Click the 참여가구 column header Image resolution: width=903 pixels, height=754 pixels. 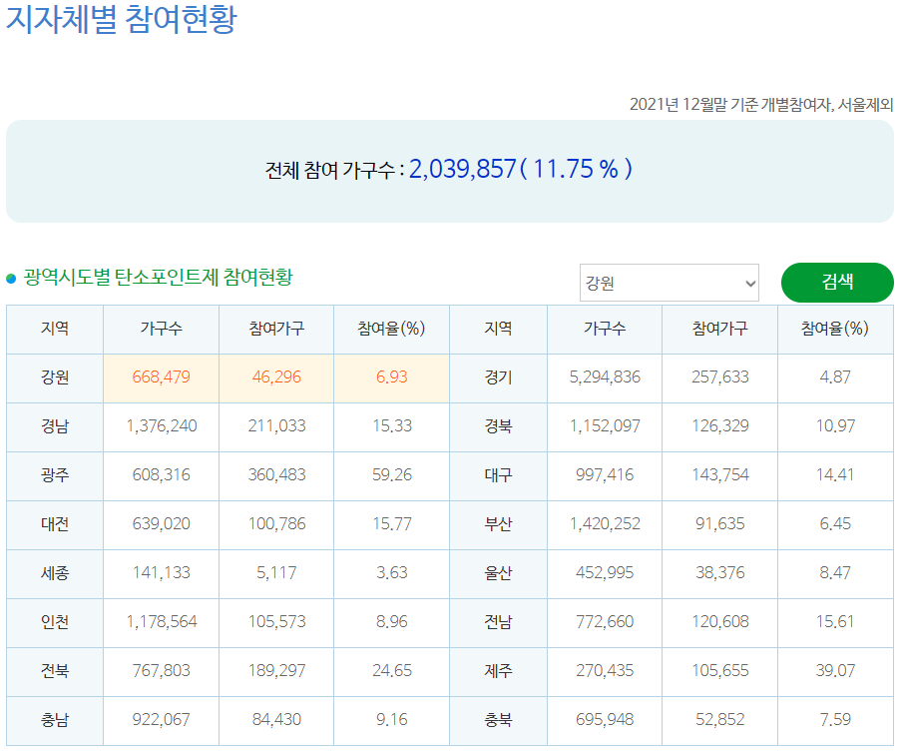tap(274, 329)
